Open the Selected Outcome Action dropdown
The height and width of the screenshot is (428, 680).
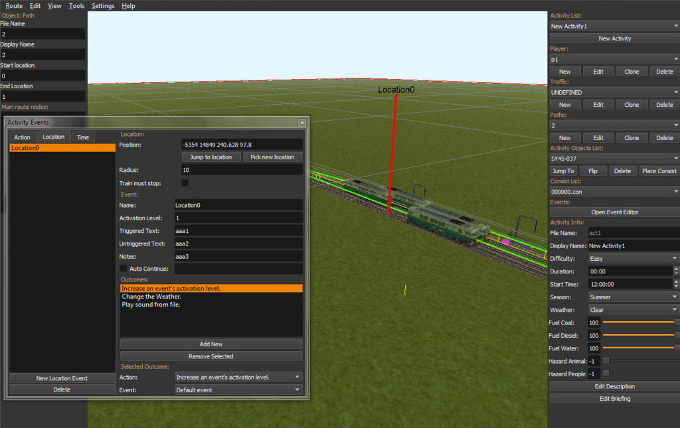238,377
